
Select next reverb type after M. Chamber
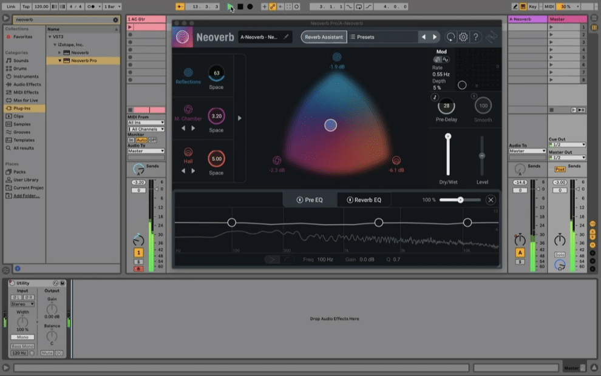[x=193, y=129]
